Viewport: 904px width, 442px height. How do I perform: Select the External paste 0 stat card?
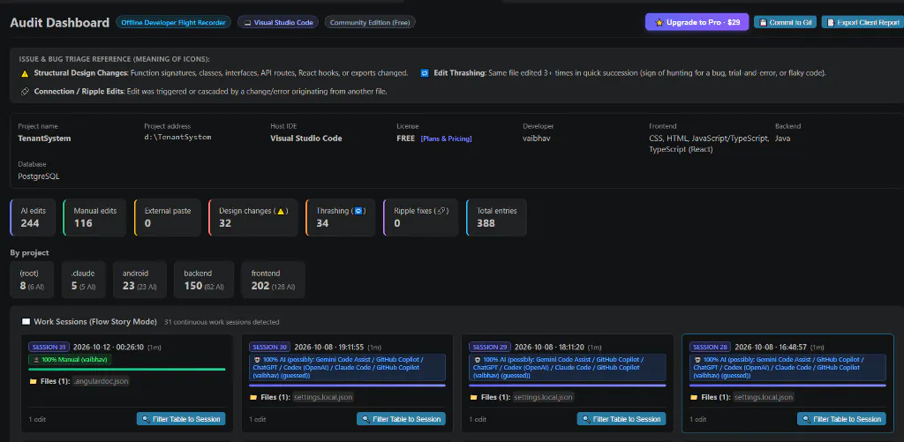pyautogui.click(x=167, y=217)
